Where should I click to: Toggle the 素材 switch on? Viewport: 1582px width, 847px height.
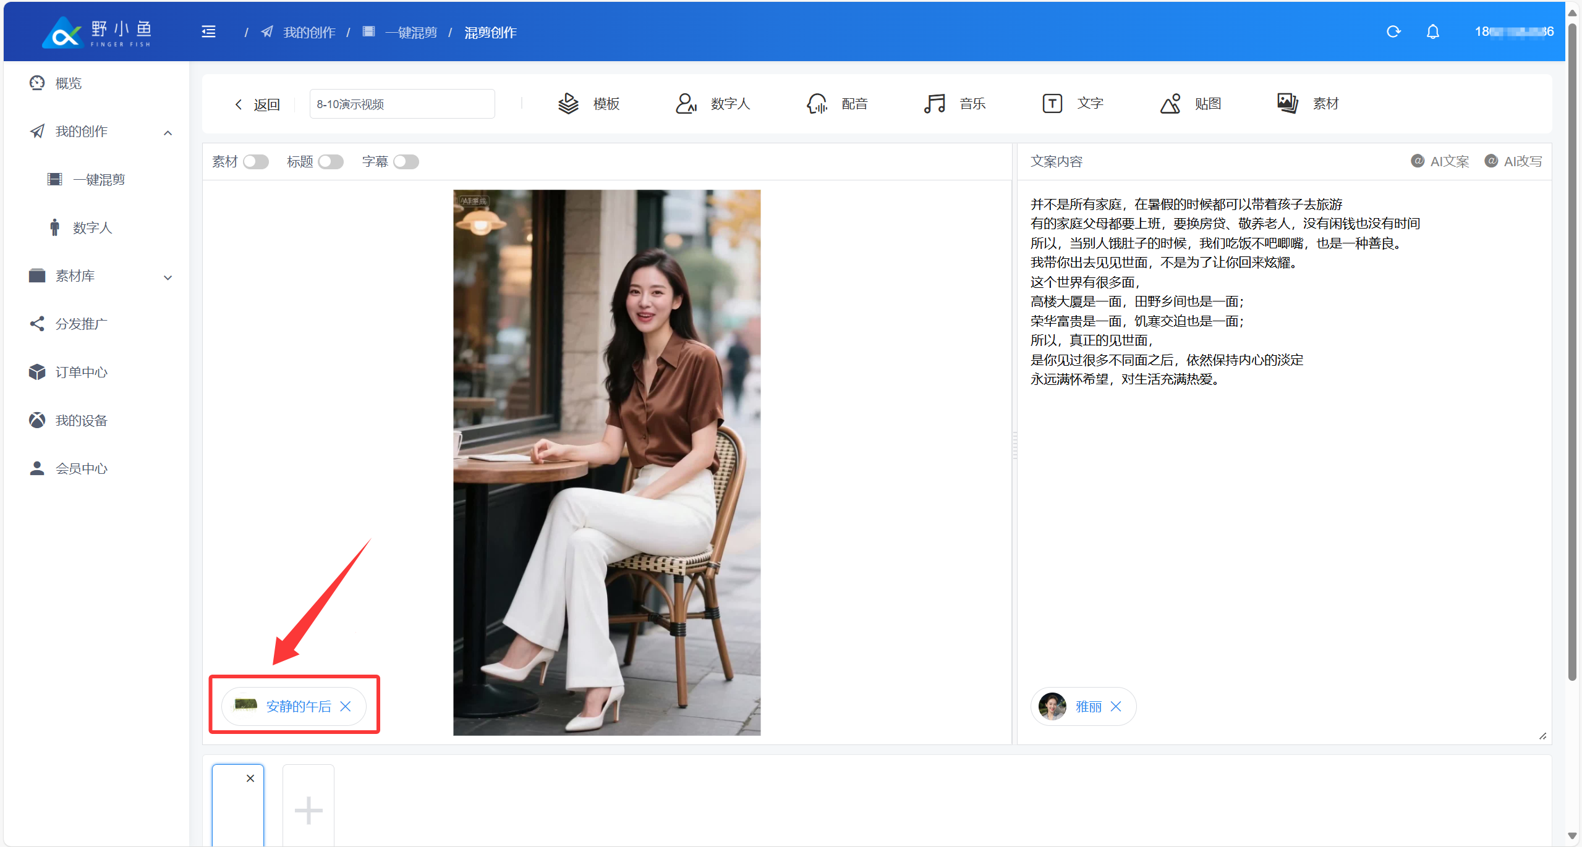click(x=255, y=162)
